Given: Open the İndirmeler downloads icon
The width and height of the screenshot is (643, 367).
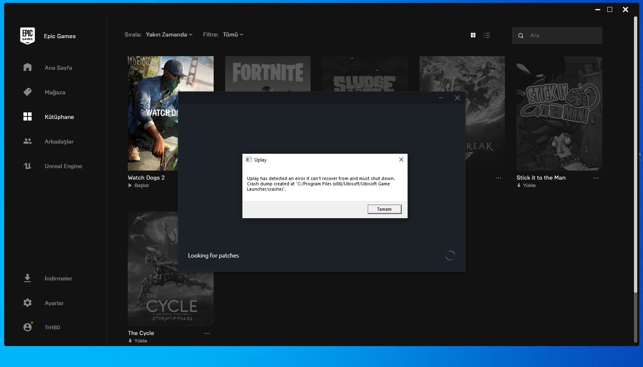Looking at the screenshot, I should coord(28,278).
